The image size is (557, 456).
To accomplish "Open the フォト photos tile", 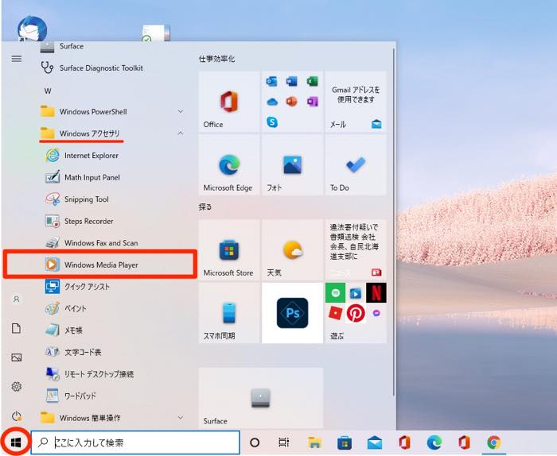I will [x=292, y=165].
